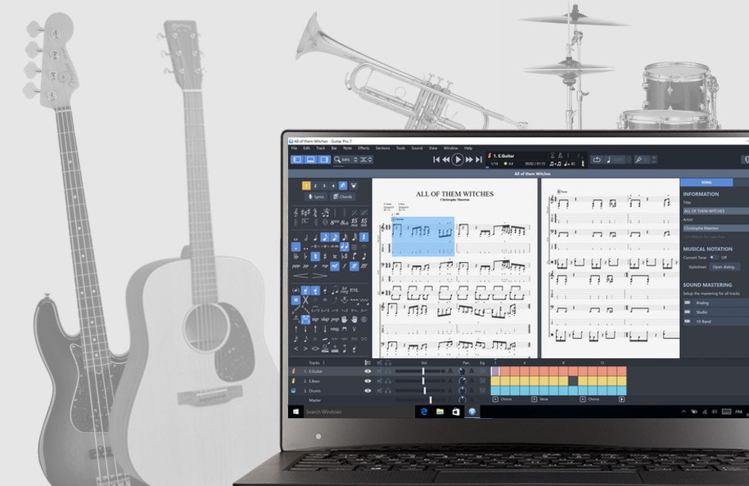Toggle the Concert Tone switch
749x486 pixels.
tap(713, 258)
